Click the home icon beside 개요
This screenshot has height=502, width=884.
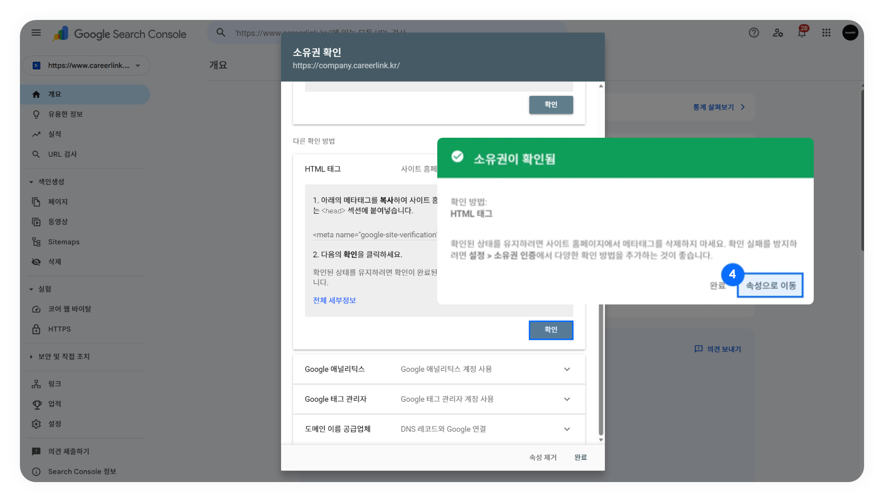(x=36, y=95)
